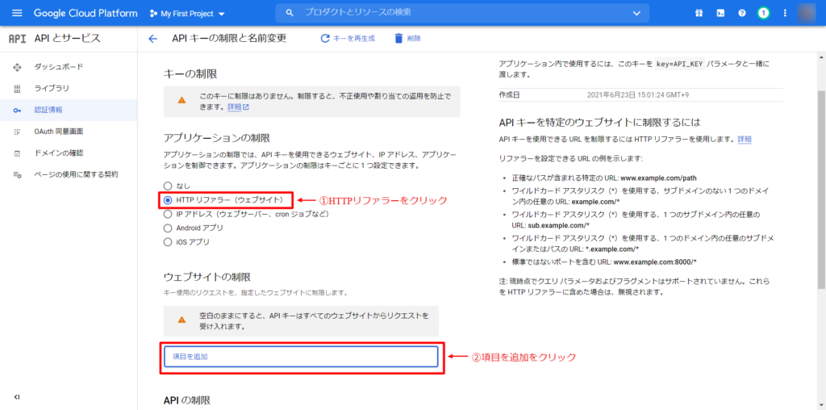Open the help question mark icon
This screenshot has height=410, width=826.
(x=742, y=13)
